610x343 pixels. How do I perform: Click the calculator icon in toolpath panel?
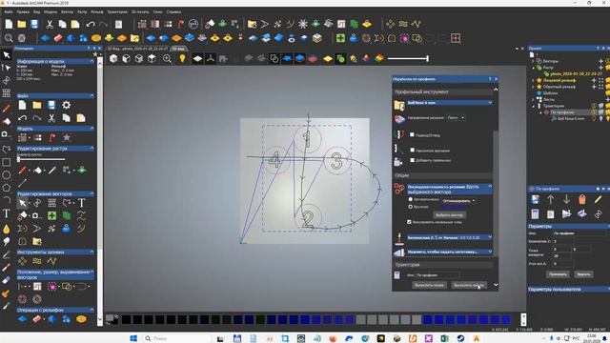(x=535, y=213)
